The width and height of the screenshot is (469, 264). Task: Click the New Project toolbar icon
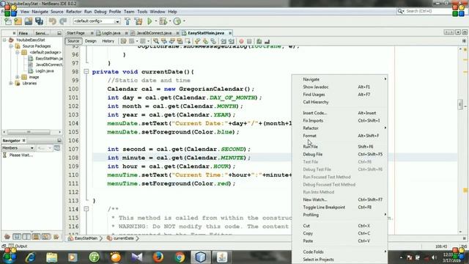[18, 21]
